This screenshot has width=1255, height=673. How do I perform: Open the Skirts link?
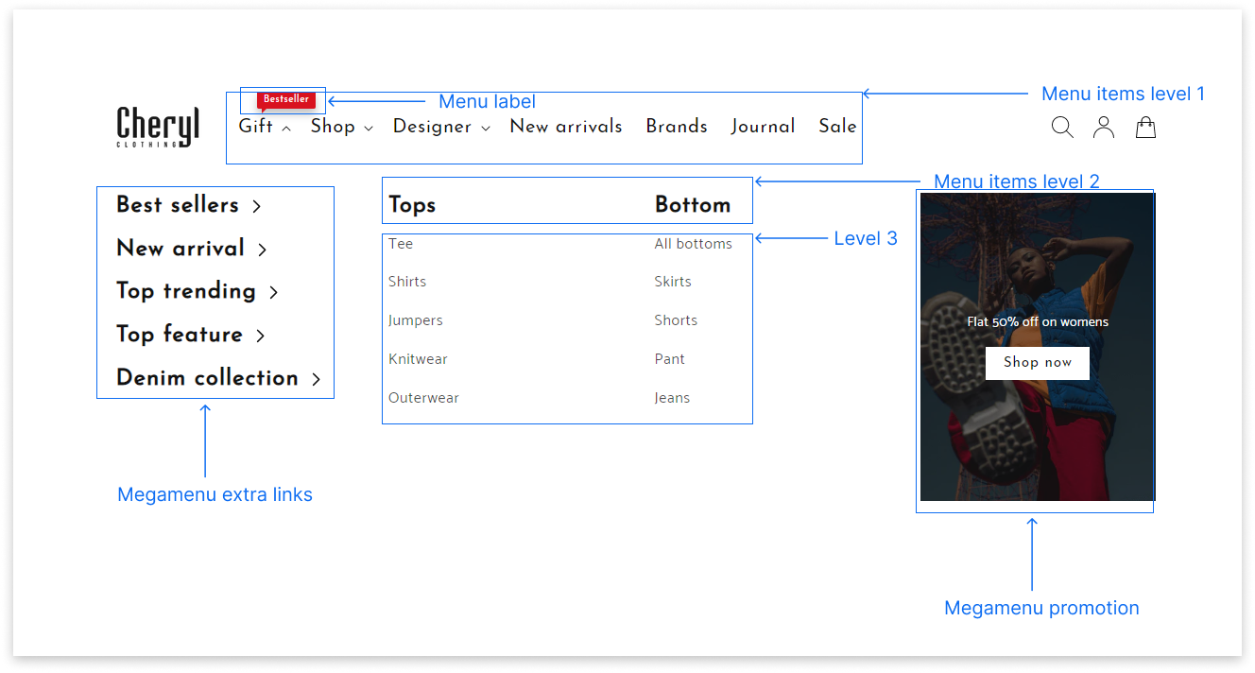(x=673, y=282)
